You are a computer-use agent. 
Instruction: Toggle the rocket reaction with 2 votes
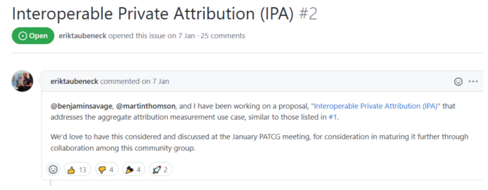tap(161, 169)
